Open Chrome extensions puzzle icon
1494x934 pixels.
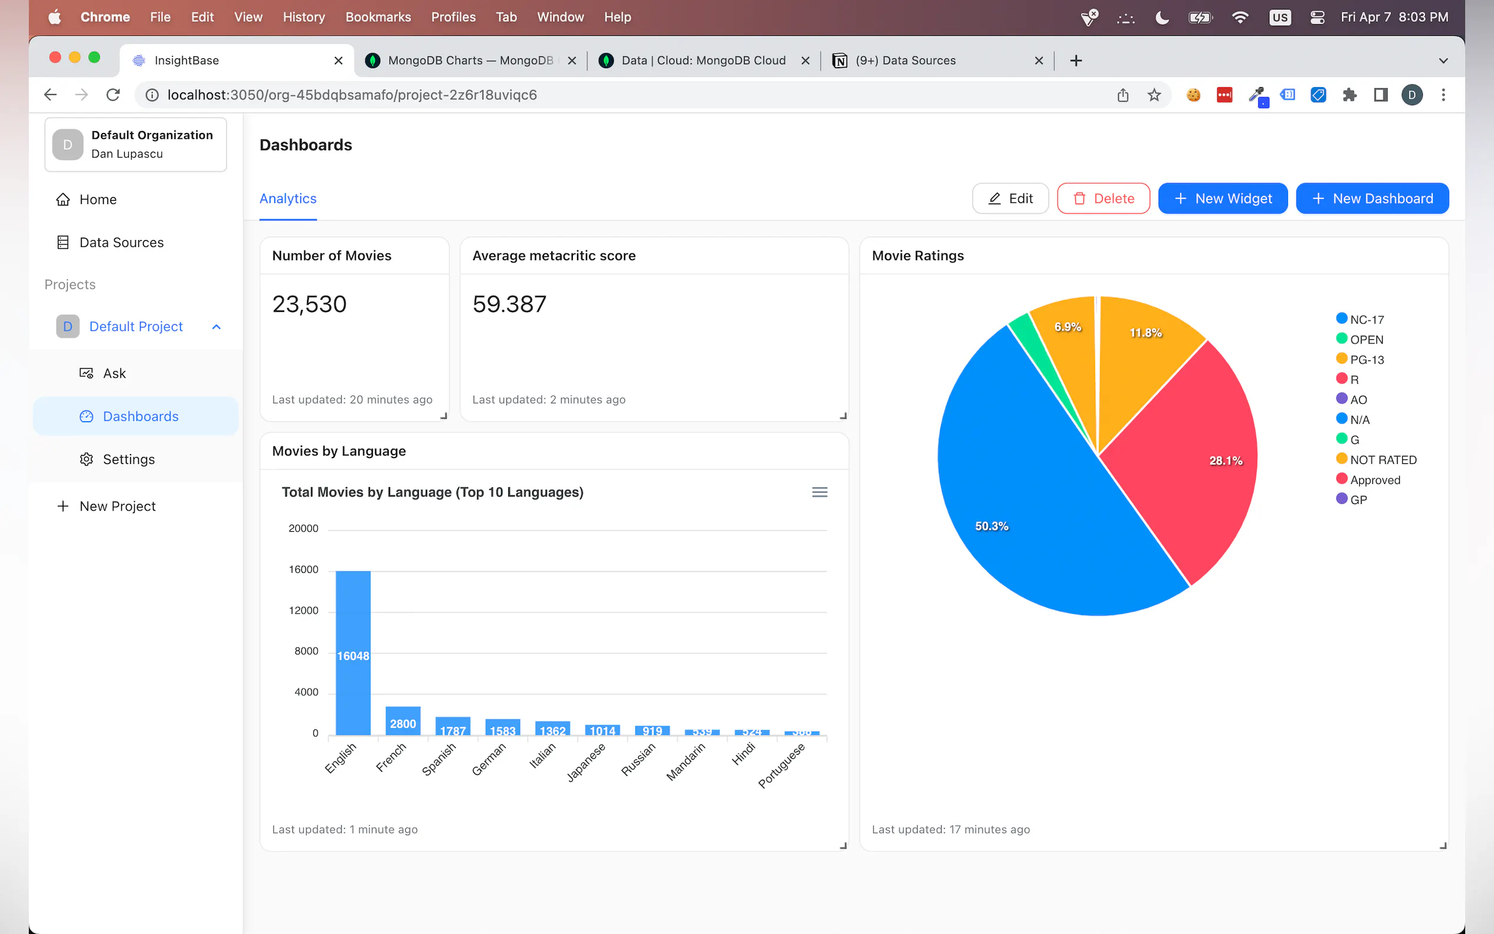click(x=1349, y=95)
